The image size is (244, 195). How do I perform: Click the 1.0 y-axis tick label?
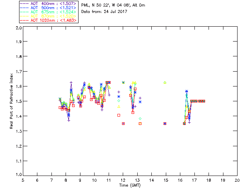pyautogui.click(x=19, y=174)
